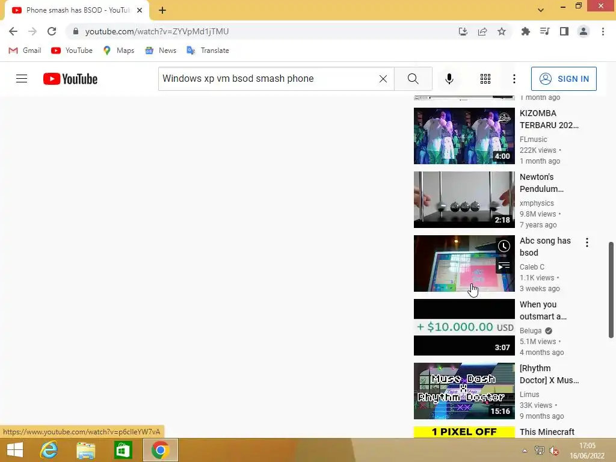Reload the page
This screenshot has width=616, height=462.
click(52, 31)
